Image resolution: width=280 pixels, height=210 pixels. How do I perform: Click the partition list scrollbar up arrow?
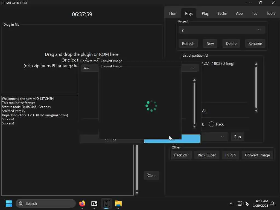(x=256, y=64)
